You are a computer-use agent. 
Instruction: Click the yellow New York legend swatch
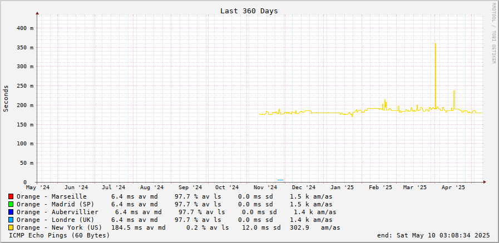(11, 227)
